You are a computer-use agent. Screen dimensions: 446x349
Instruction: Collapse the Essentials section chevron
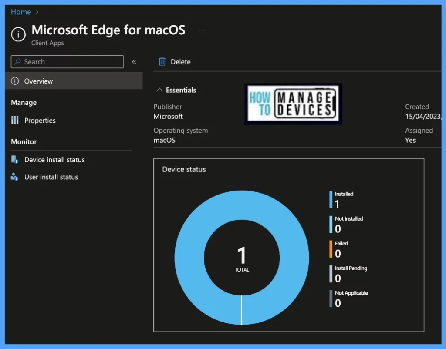pyautogui.click(x=159, y=90)
